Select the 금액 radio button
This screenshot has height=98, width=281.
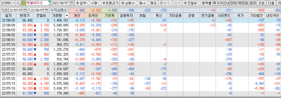coord(77,3)
